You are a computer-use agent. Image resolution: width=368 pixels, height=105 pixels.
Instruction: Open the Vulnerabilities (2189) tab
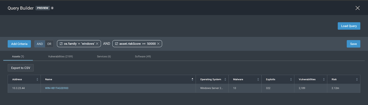point(60,57)
